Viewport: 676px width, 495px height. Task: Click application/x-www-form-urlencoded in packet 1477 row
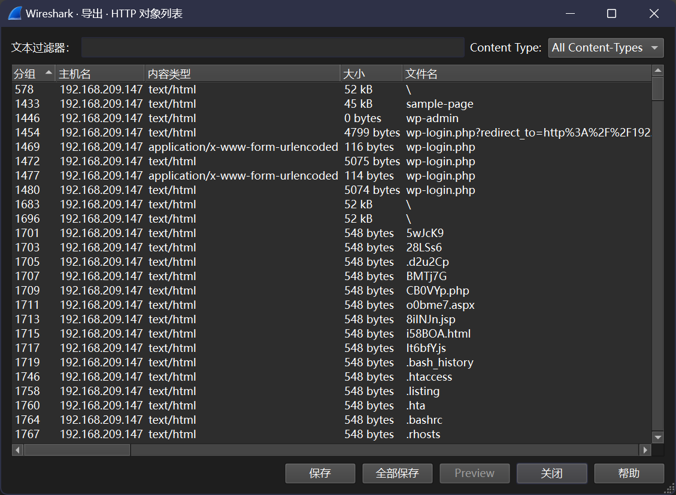tap(243, 176)
